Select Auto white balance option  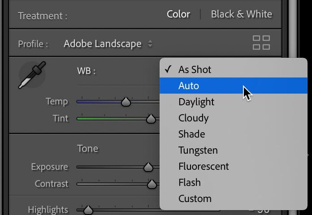click(x=189, y=86)
